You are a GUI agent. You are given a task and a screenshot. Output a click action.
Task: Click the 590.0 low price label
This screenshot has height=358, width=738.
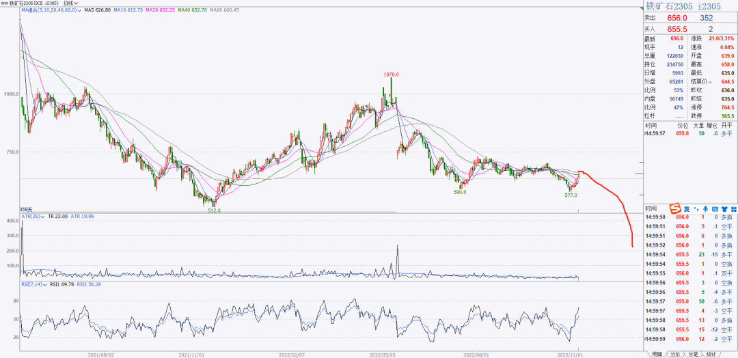tap(460, 192)
